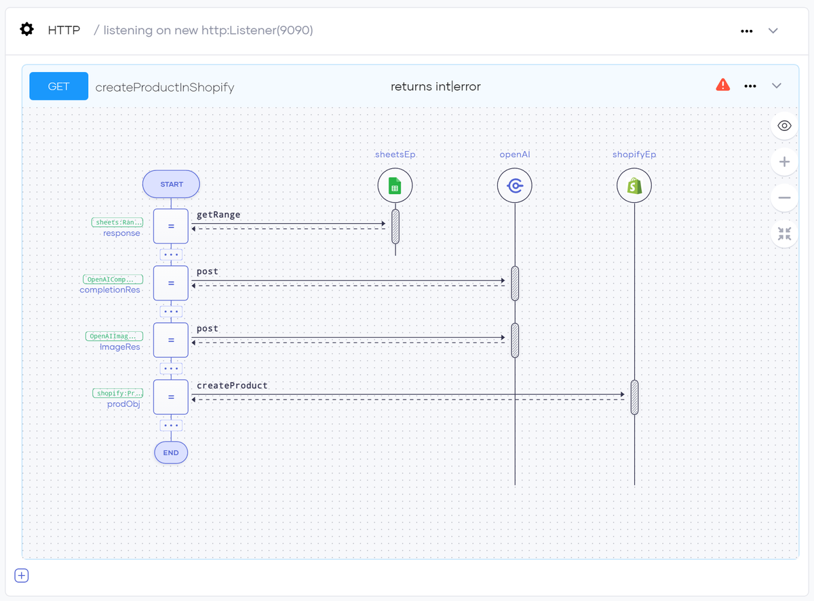Collapse the createProductInShopify resource chevron
The width and height of the screenshot is (814, 601).
pyautogui.click(x=777, y=85)
